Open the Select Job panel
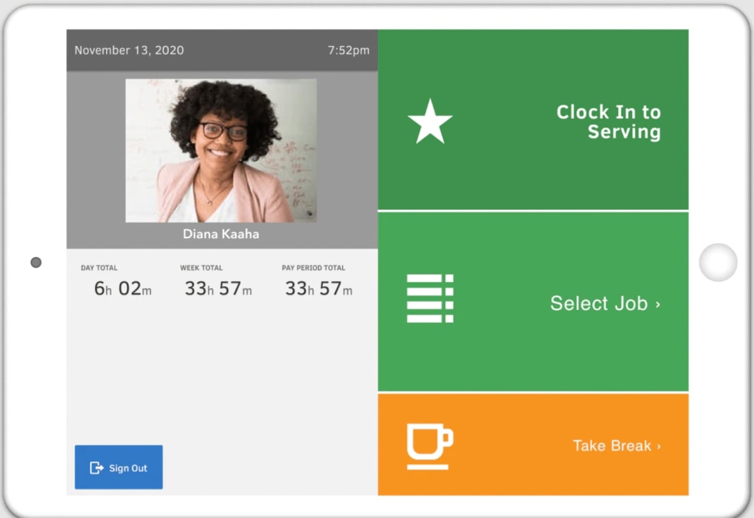The width and height of the screenshot is (754, 518). click(534, 303)
